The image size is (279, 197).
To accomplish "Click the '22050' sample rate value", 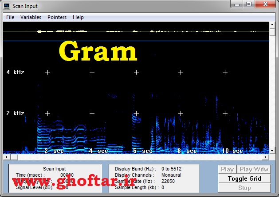I will pos(168,181).
